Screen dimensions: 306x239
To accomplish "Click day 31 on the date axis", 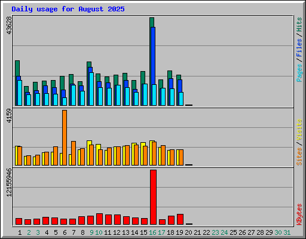I will 287,232.
